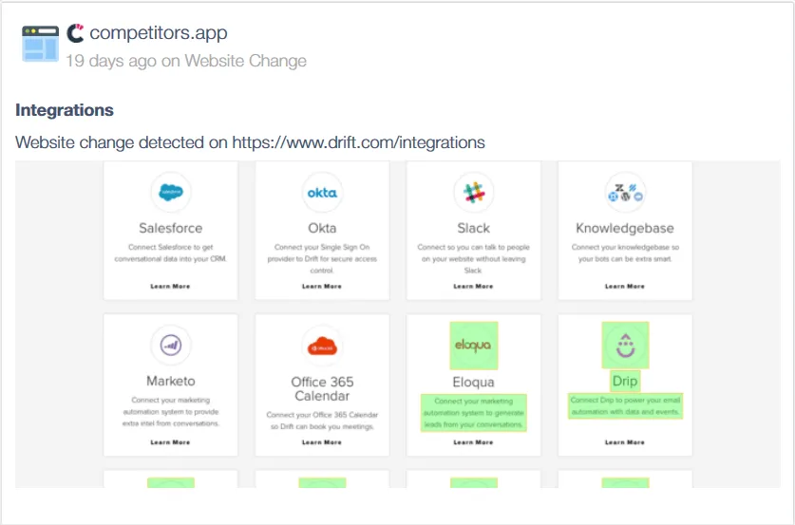The height and width of the screenshot is (525, 795).
Task: Select the highlighted Drip title text
Action: 625,381
